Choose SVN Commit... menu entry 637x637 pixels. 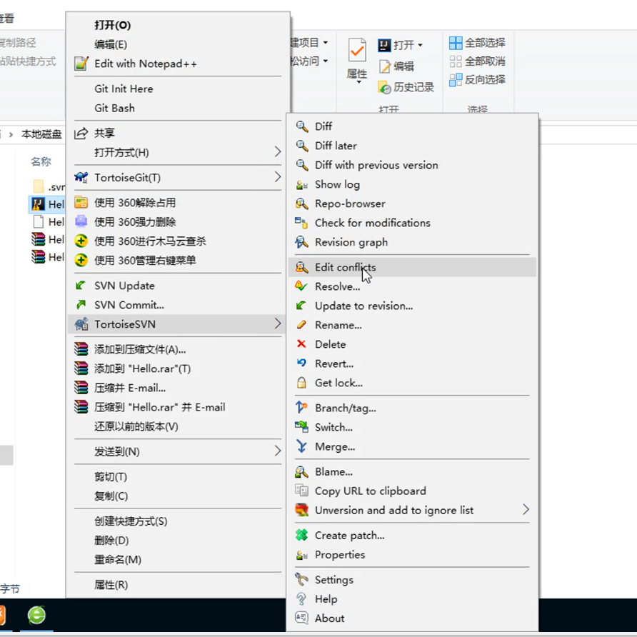point(129,305)
